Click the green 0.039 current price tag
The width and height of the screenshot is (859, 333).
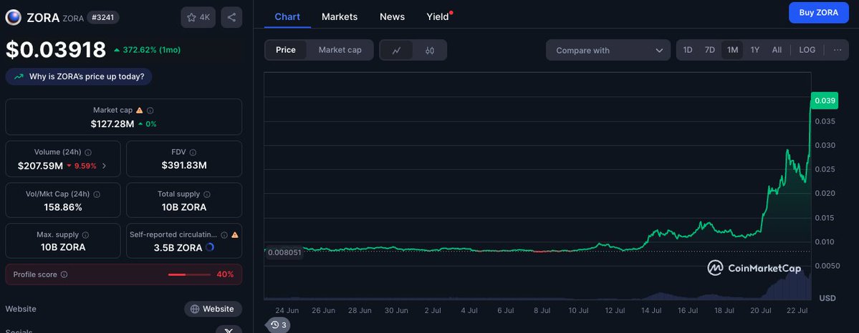825,101
